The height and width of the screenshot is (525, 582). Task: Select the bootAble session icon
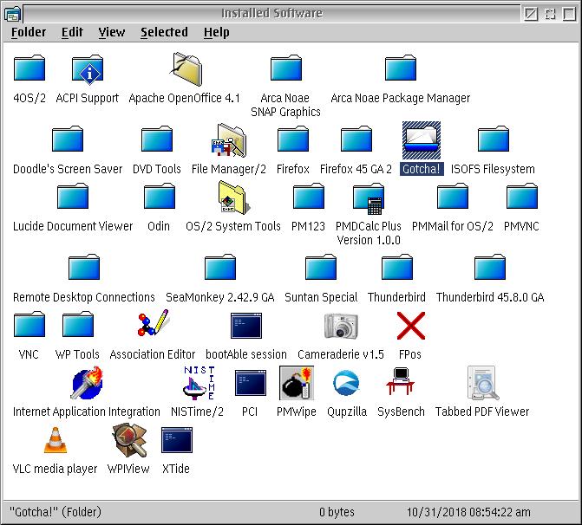coord(246,326)
